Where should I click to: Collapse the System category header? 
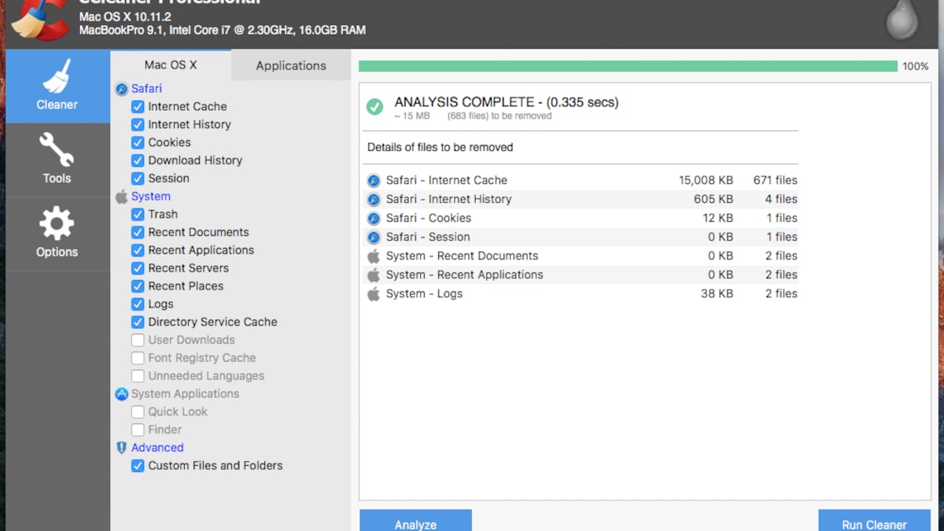click(x=150, y=197)
